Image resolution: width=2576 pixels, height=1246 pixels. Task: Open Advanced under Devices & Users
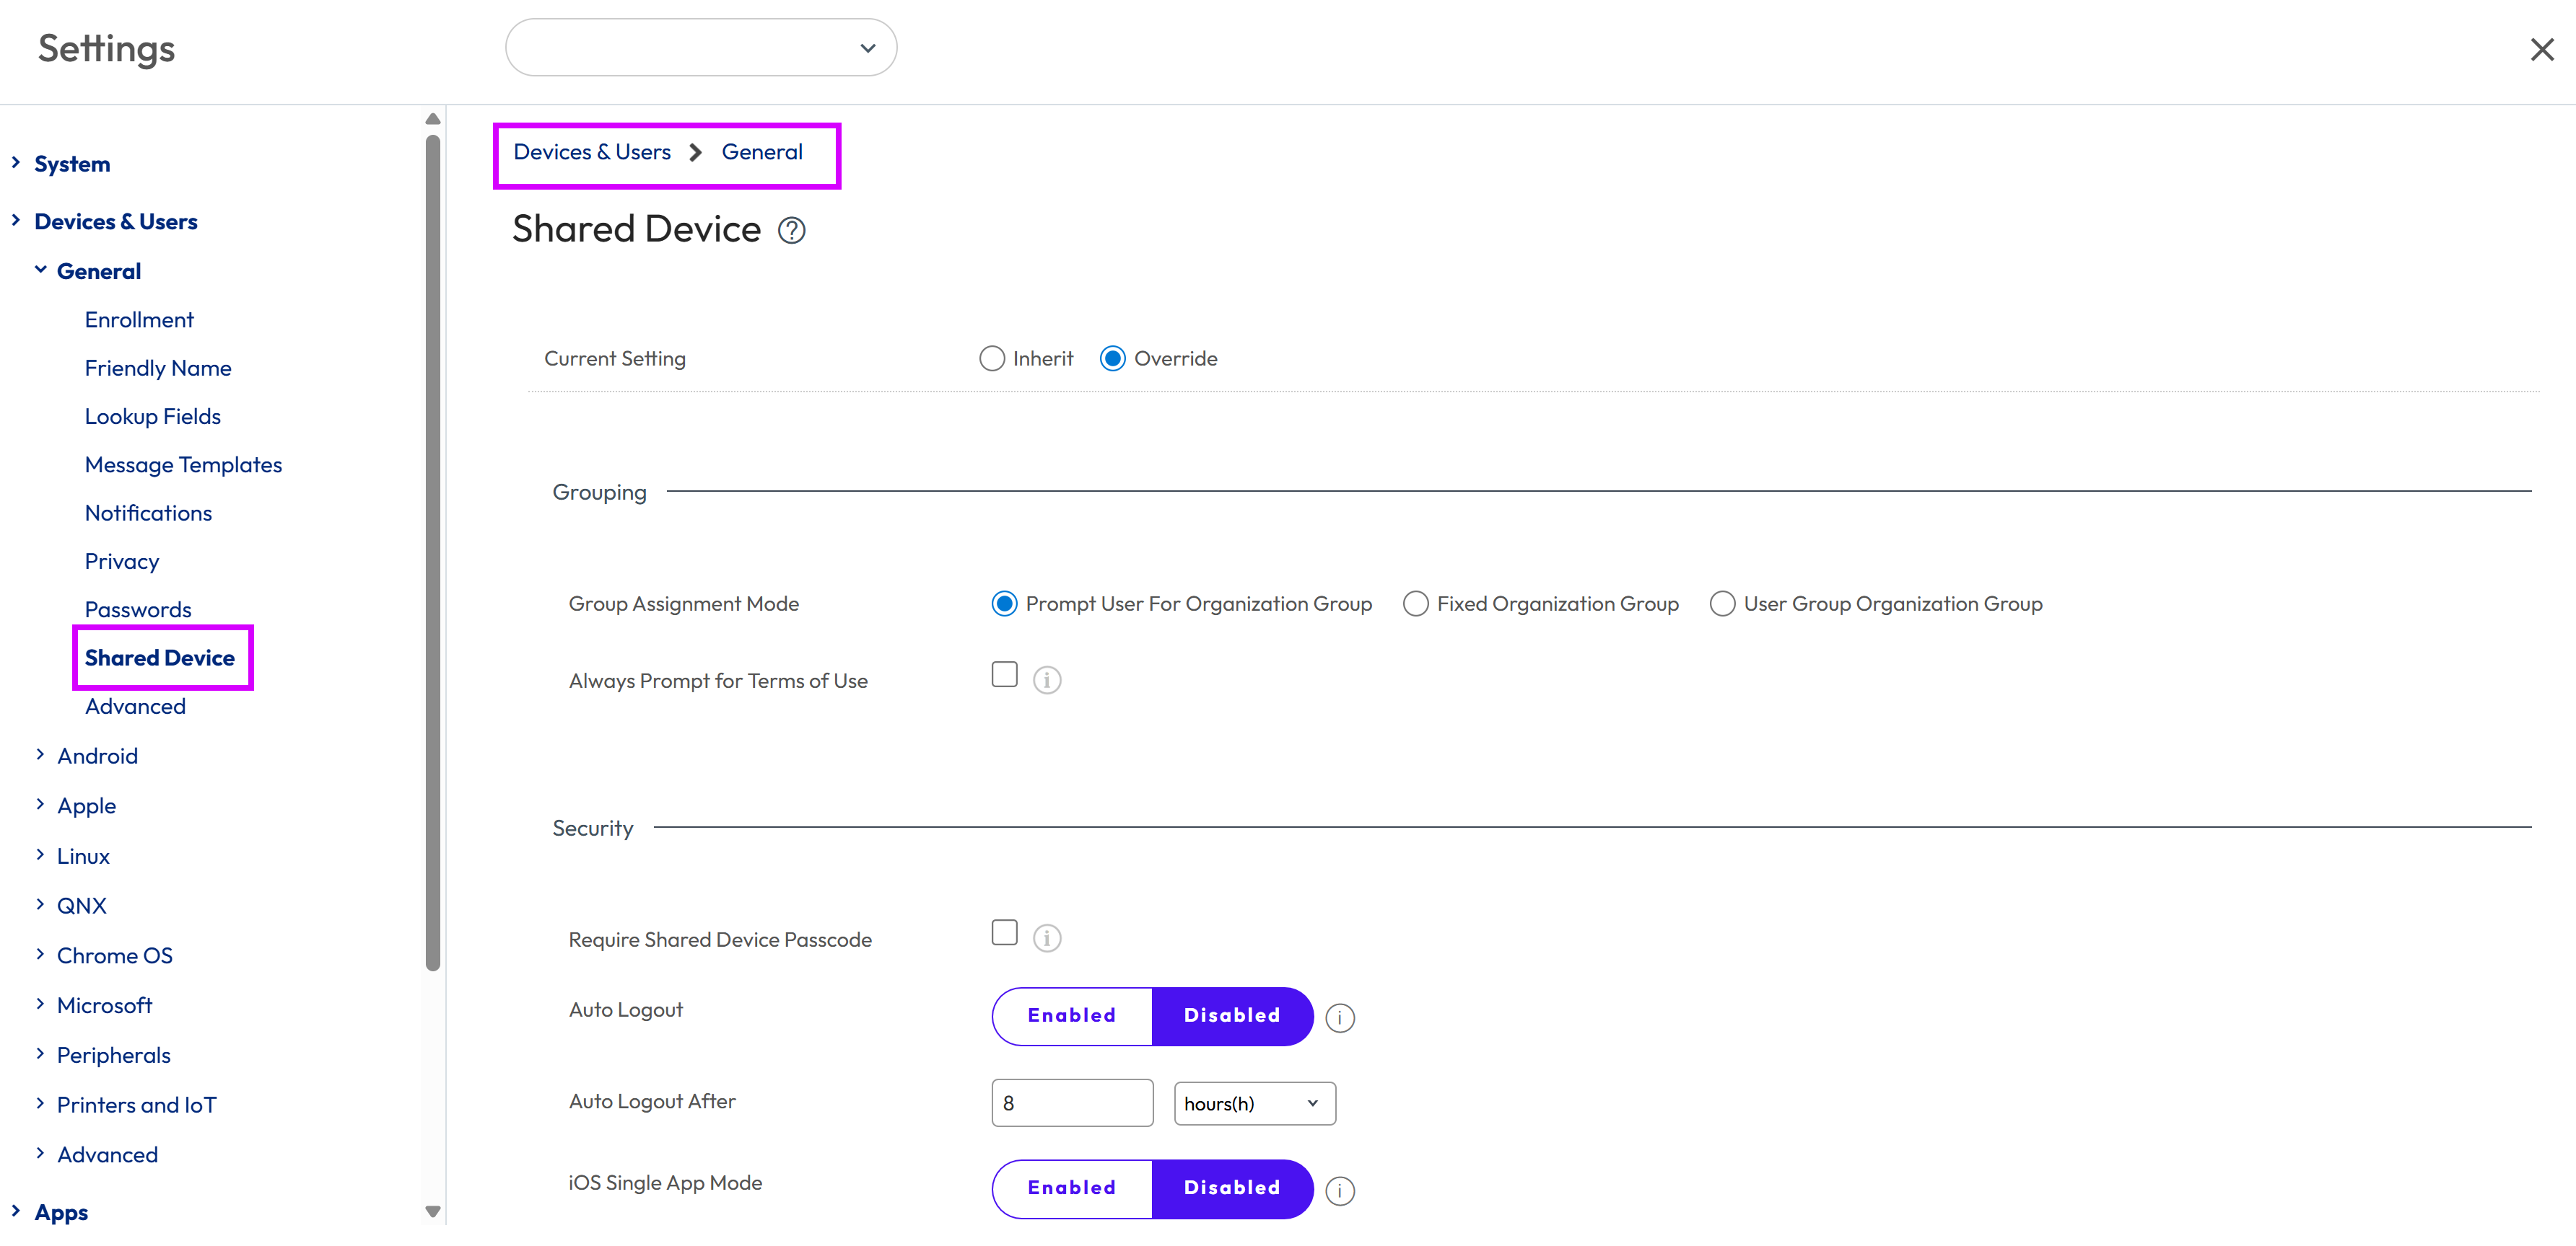107,1155
